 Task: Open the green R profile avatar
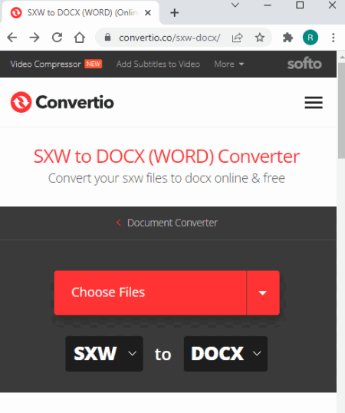(x=310, y=38)
